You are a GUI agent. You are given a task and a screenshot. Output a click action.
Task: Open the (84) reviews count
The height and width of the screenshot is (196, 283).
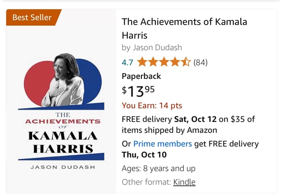pos(200,62)
